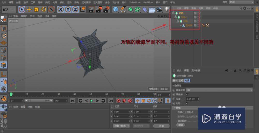The image size is (259, 133).
Task: Select the Live Selection arrow tool
Action: point(22,9)
